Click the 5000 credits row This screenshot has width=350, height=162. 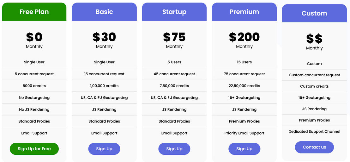(x=34, y=86)
